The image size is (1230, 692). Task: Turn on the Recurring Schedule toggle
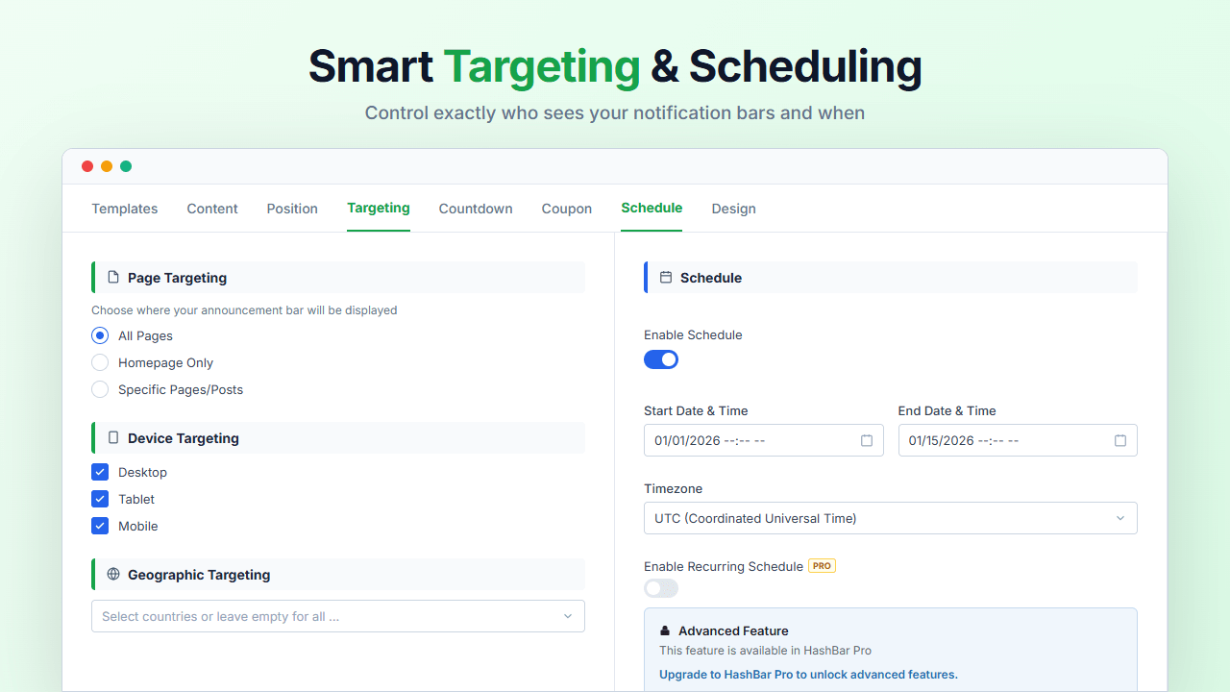coord(660,587)
